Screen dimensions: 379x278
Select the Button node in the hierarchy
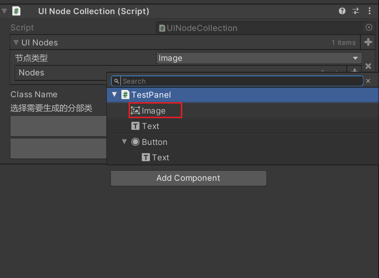coord(155,142)
